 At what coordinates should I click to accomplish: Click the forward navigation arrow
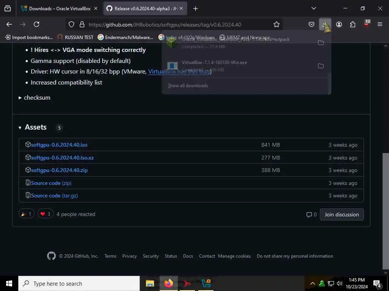(x=23, y=24)
